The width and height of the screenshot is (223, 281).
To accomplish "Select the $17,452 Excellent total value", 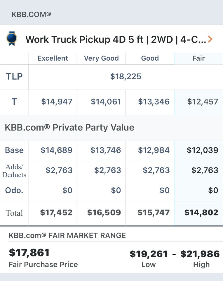I will click(56, 213).
